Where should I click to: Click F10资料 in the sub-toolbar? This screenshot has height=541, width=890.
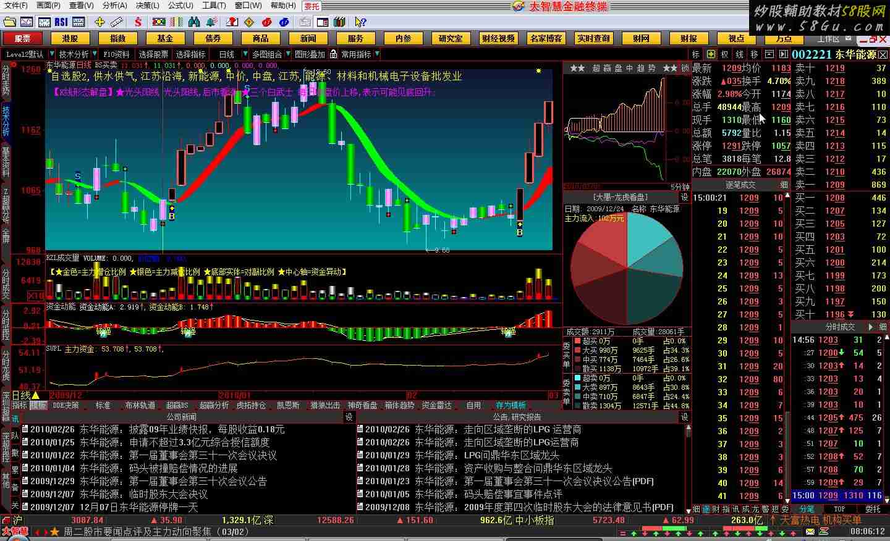coord(116,54)
